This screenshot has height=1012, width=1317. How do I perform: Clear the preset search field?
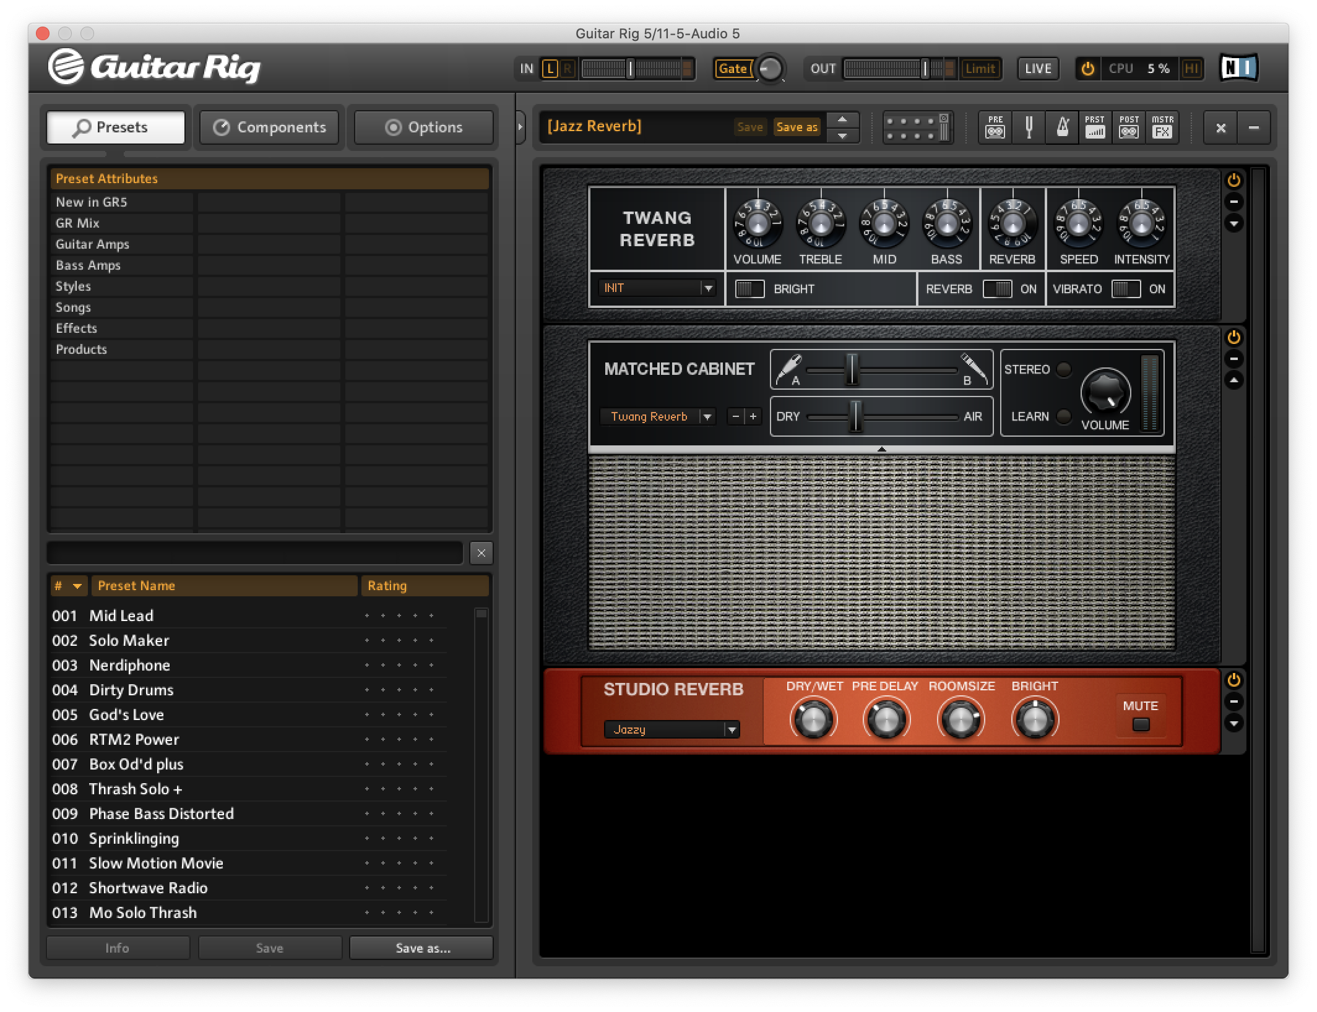pyautogui.click(x=481, y=553)
